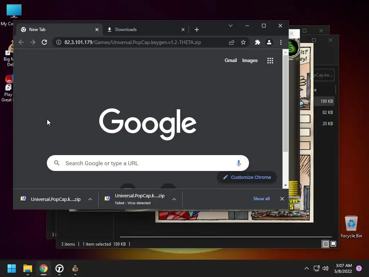Share this page from the address bar
This screenshot has height=277, width=369.
(x=232, y=42)
